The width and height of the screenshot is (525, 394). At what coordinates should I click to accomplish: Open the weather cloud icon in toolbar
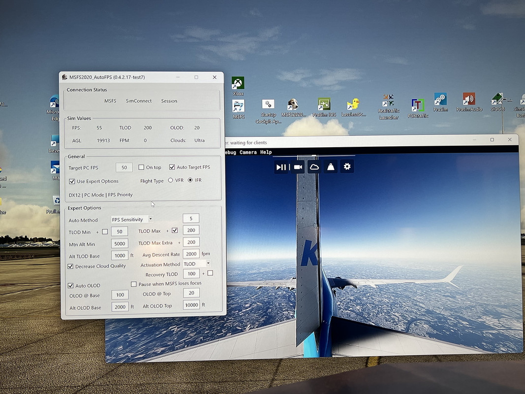click(x=314, y=167)
